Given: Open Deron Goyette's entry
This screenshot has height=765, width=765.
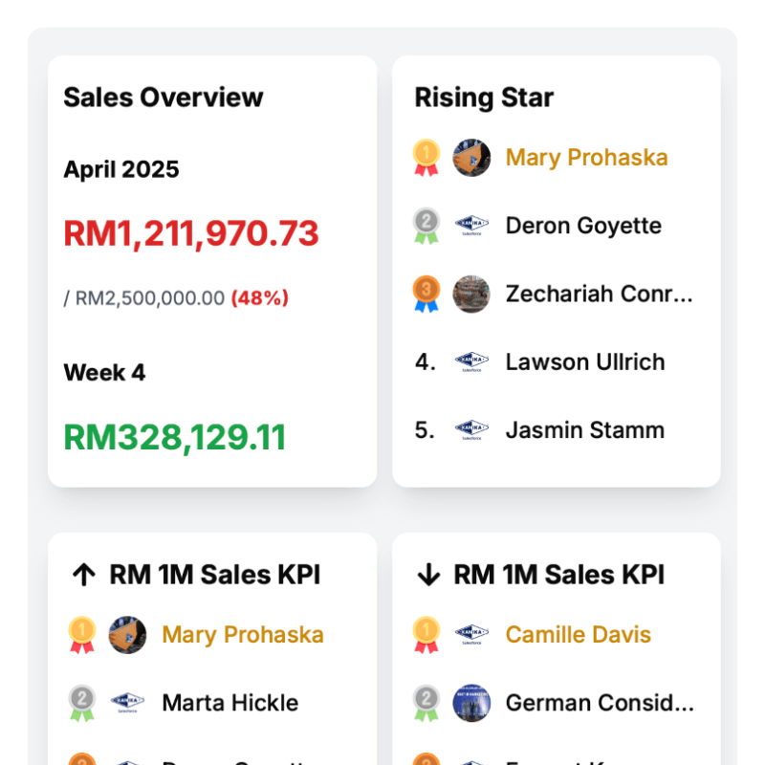Looking at the screenshot, I should click(583, 226).
